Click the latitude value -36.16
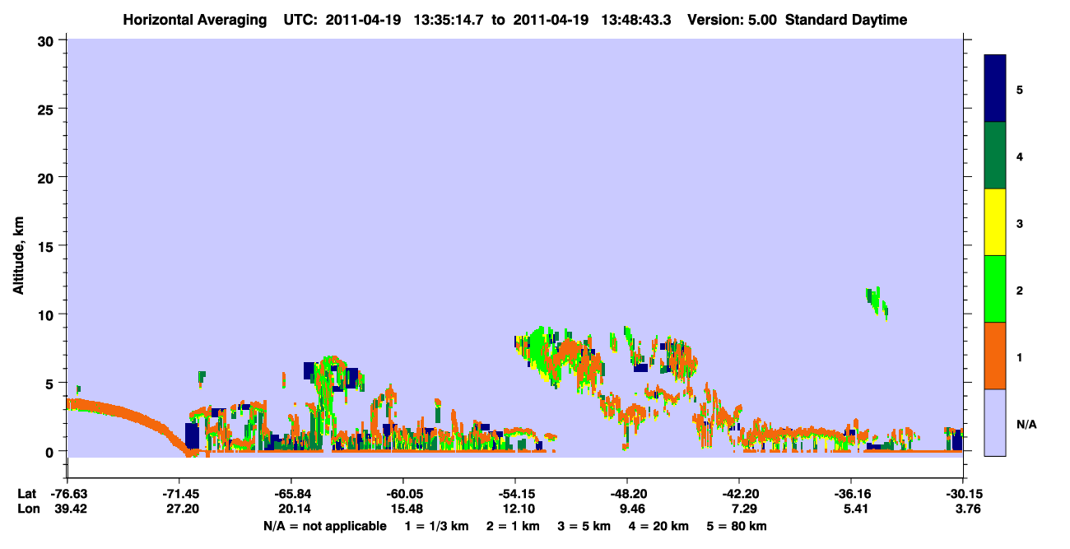This screenshot has height=549, width=1070. click(851, 494)
